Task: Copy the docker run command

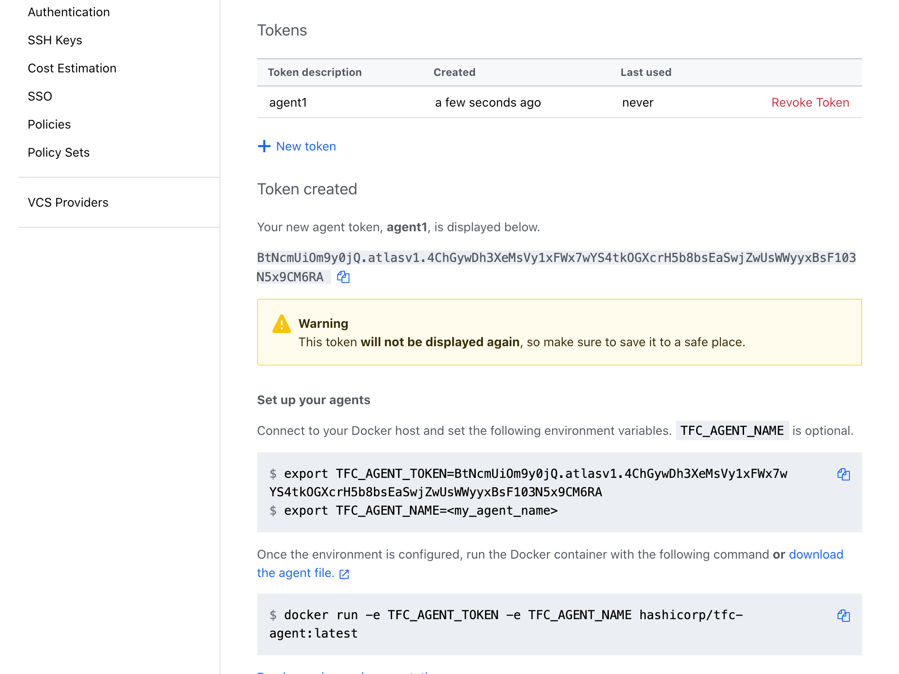Action: 843,616
